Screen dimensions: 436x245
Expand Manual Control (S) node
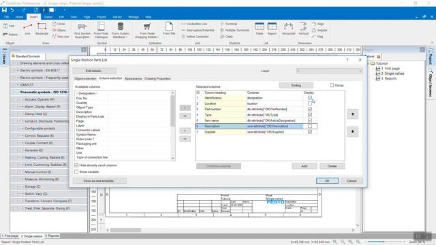(x=22, y=172)
